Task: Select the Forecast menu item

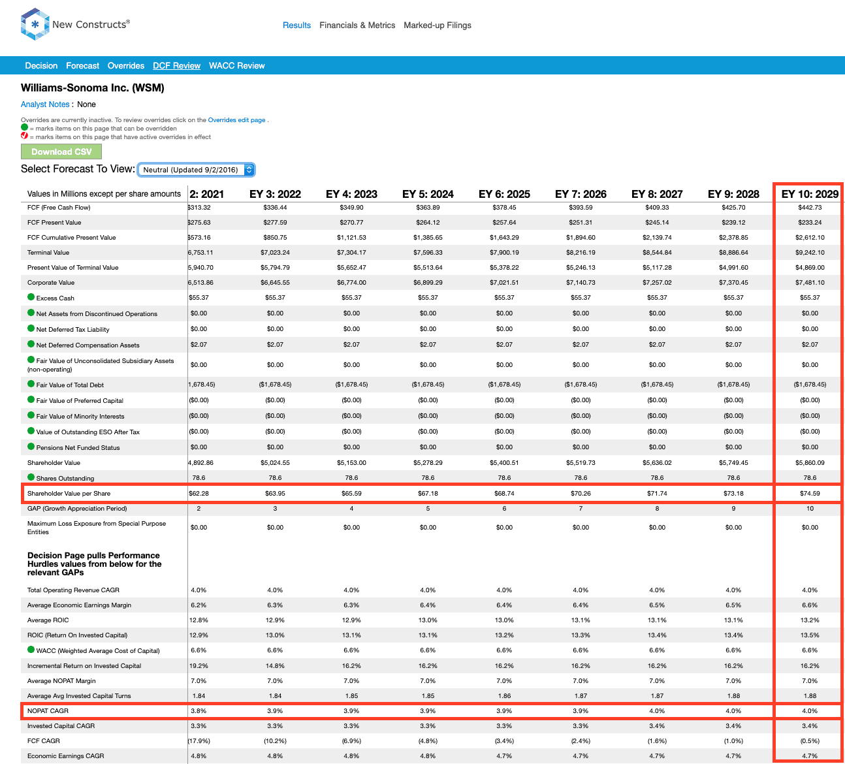Action: (x=82, y=66)
